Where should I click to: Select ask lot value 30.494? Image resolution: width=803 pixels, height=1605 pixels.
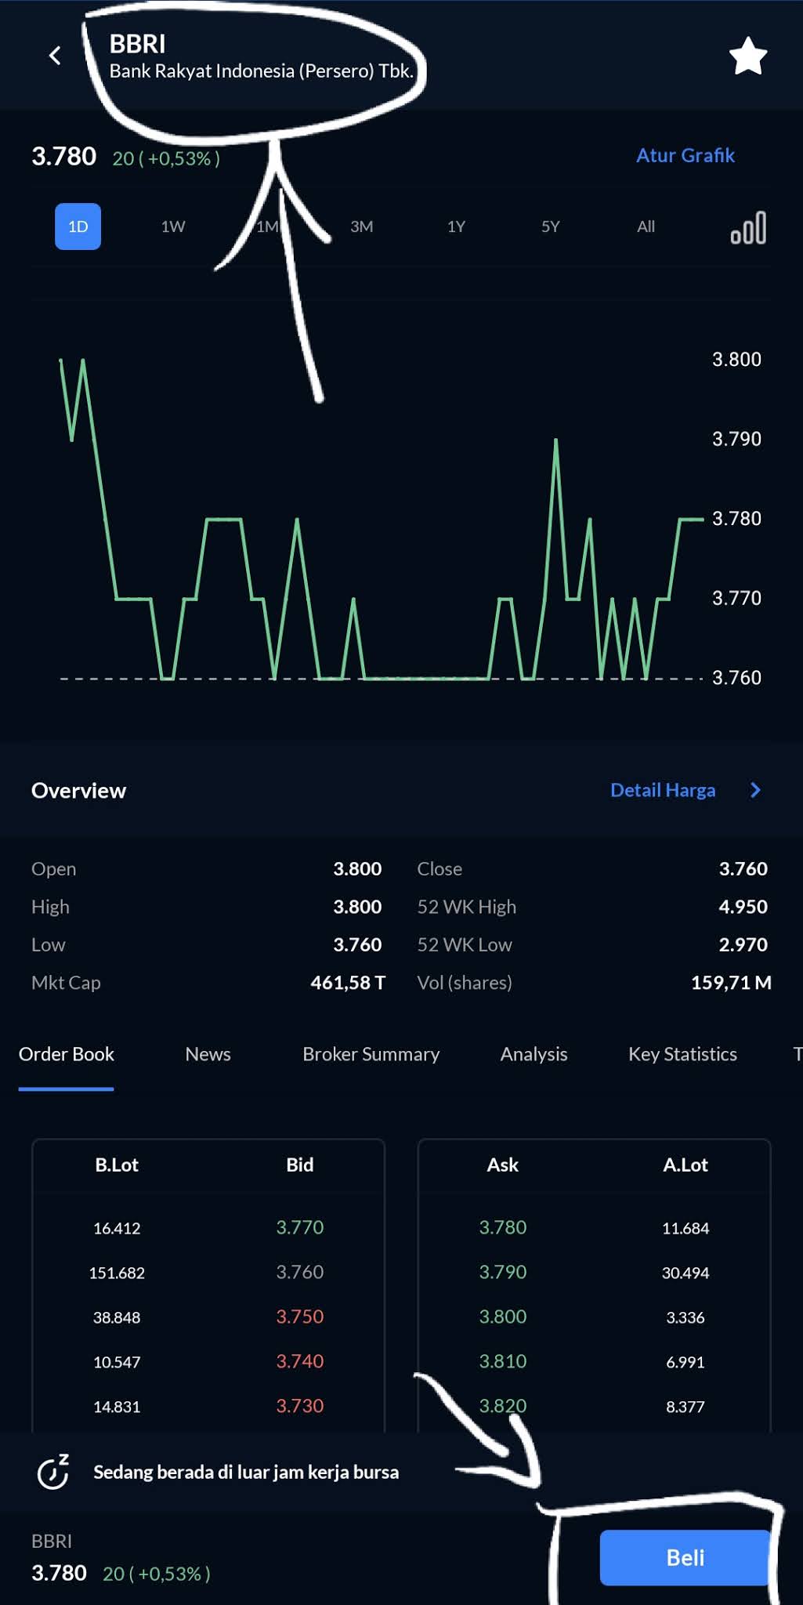[x=685, y=1273]
